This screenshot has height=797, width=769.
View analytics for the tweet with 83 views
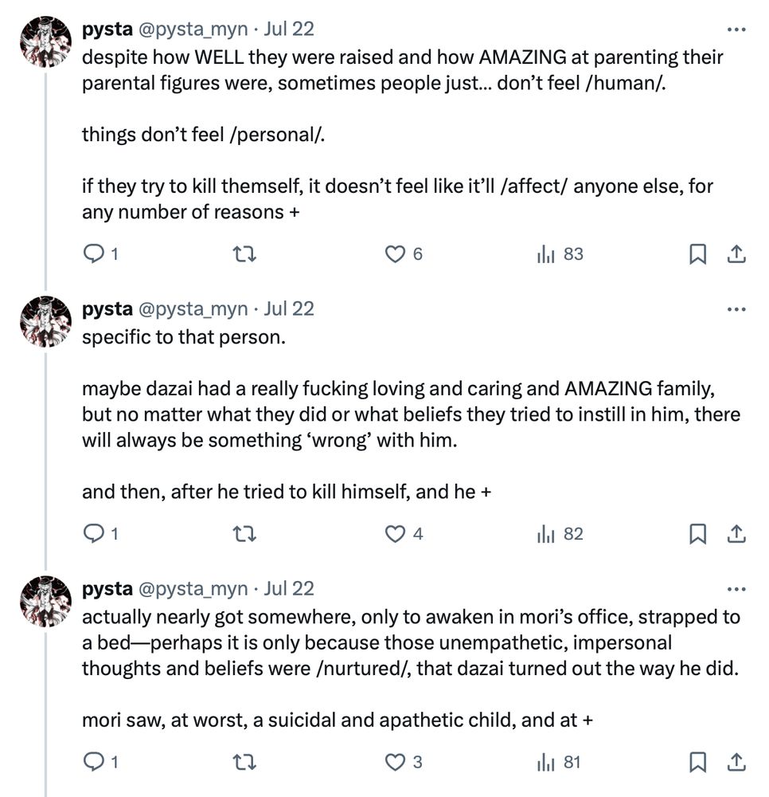[546, 254]
